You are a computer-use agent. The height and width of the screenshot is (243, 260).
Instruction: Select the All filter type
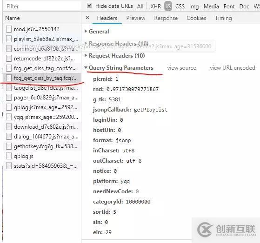click(140, 7)
